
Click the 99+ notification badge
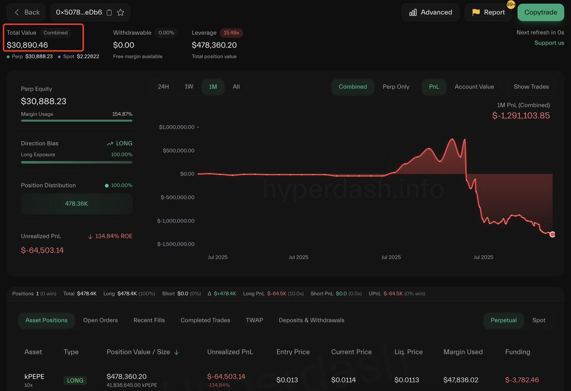(511, 4)
